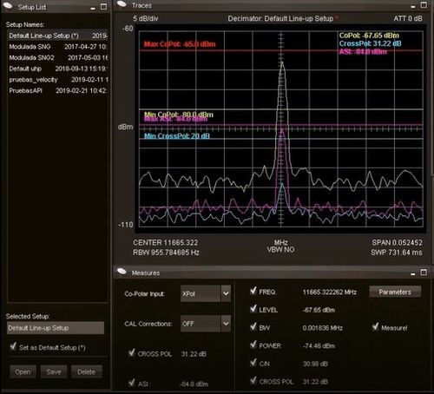Toggle the LEVEL measurement checkbox

point(253,309)
